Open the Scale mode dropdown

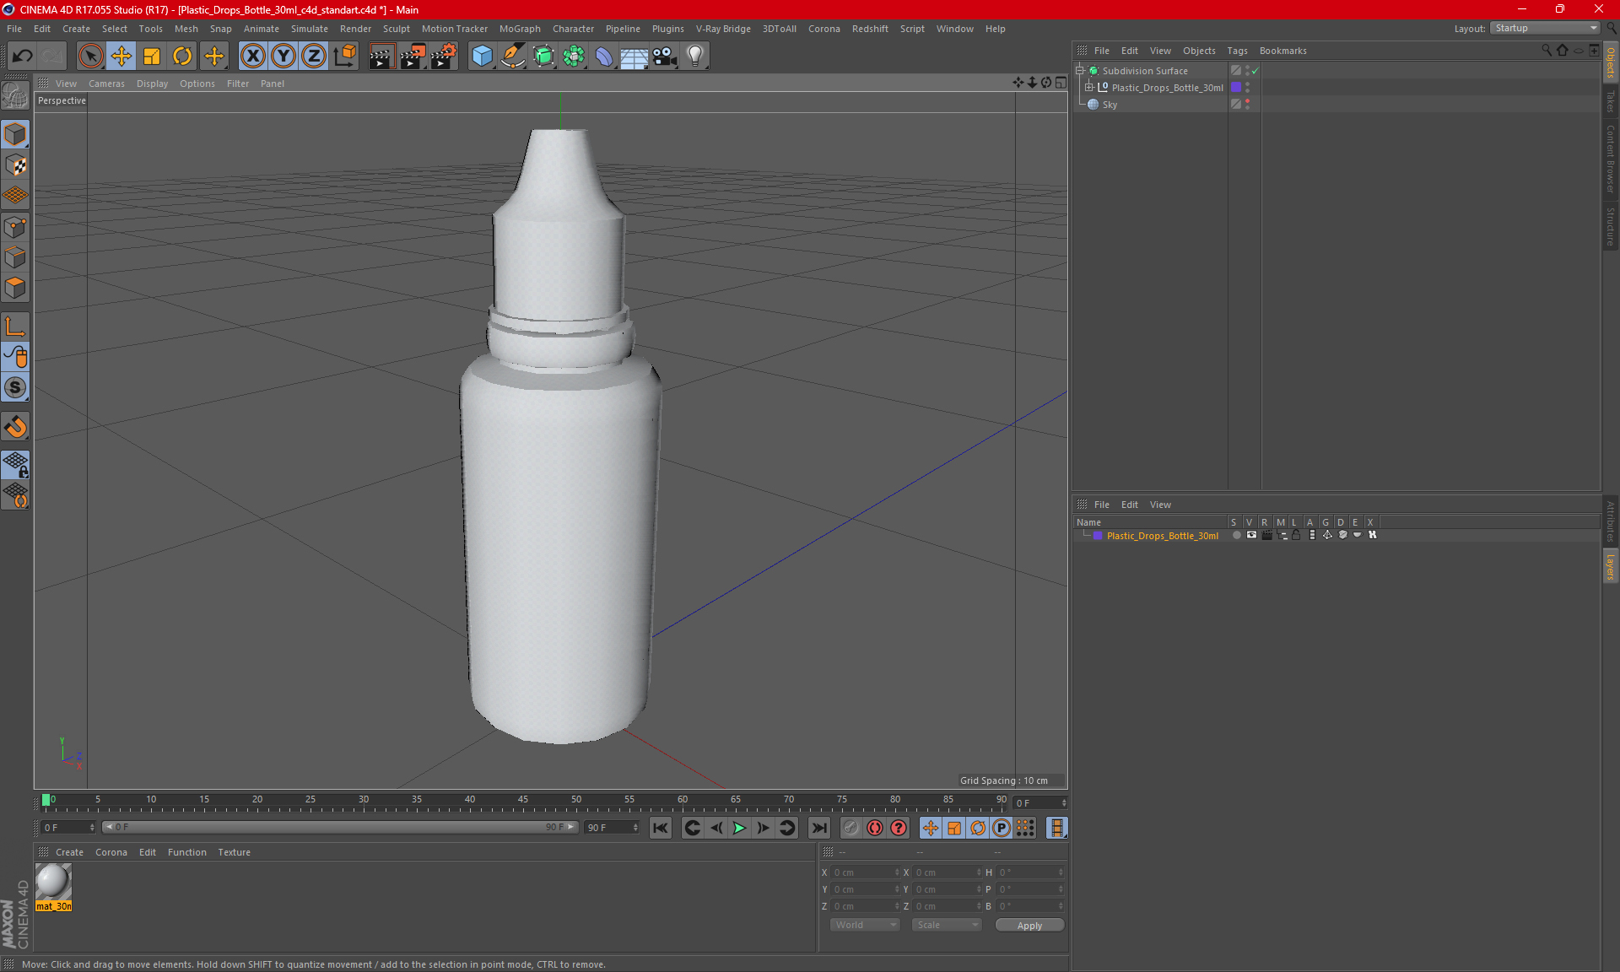pos(947,925)
